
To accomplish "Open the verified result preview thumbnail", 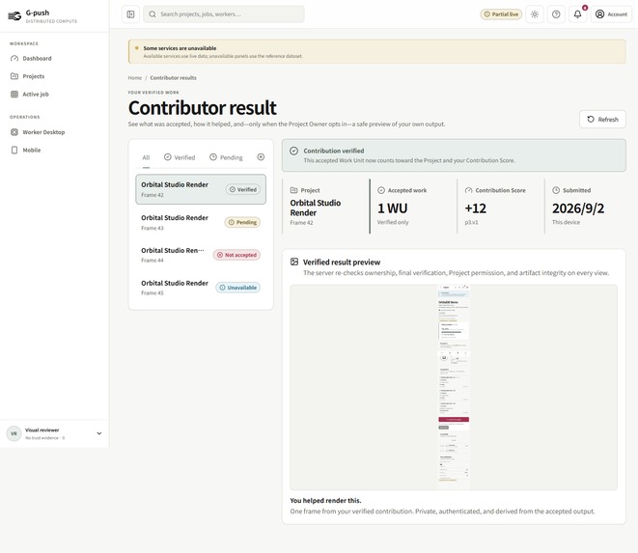I will tap(454, 387).
